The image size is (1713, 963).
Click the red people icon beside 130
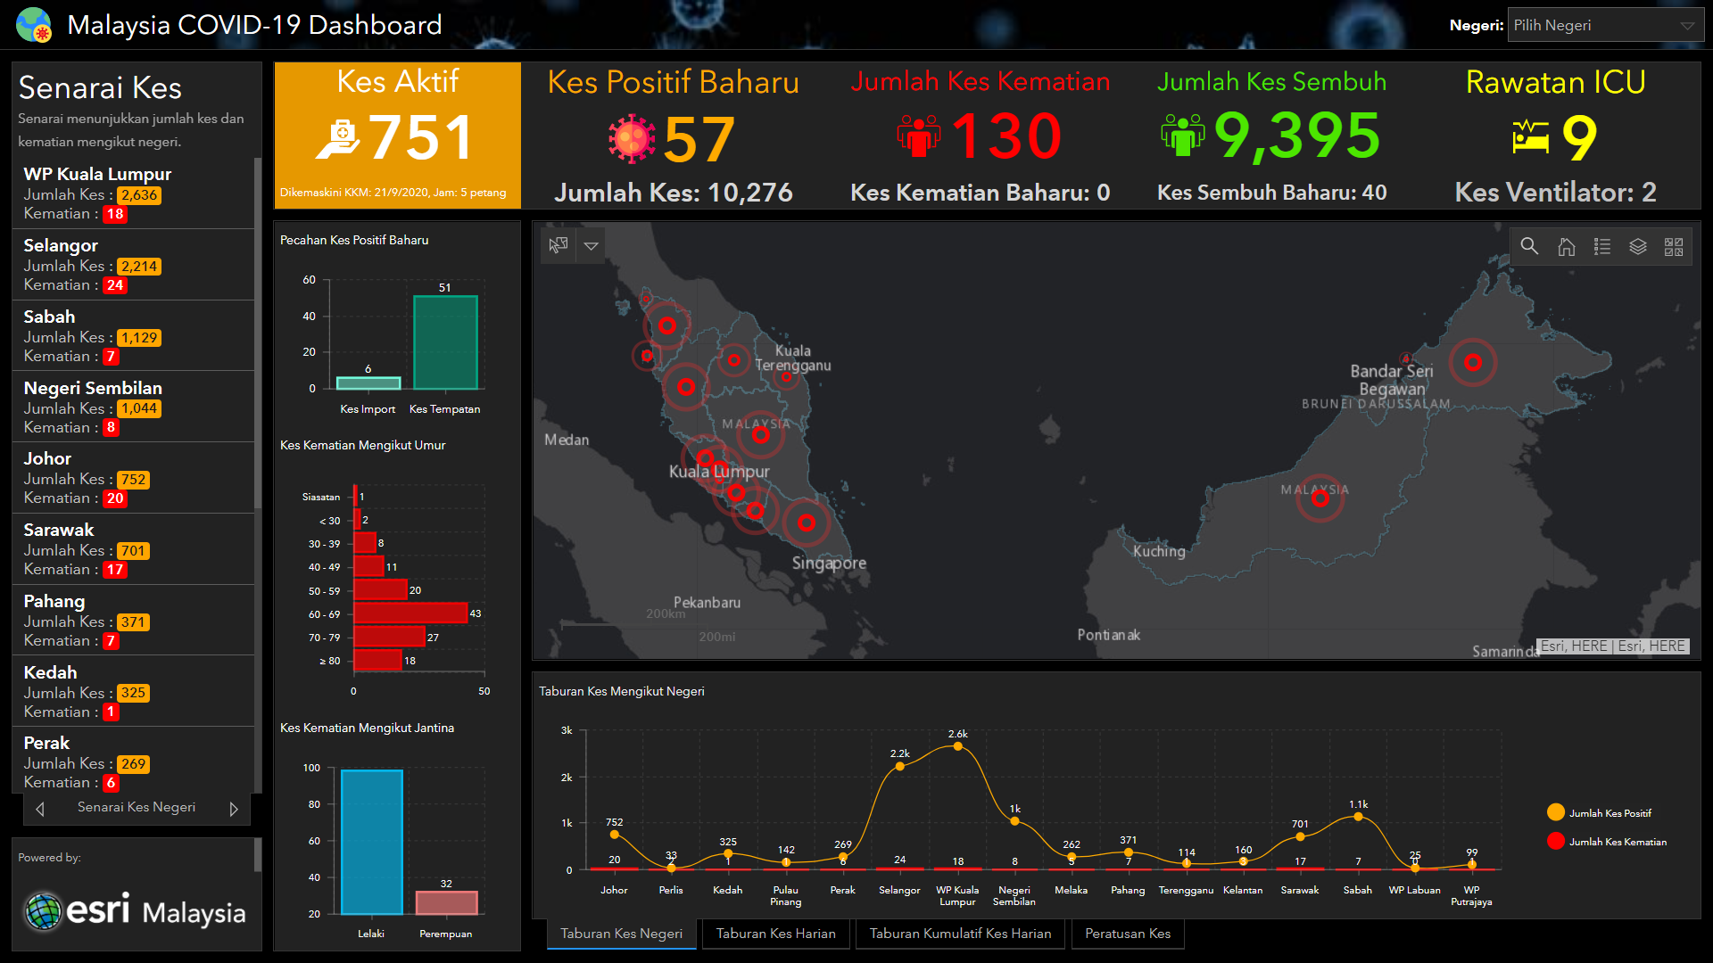(x=918, y=136)
